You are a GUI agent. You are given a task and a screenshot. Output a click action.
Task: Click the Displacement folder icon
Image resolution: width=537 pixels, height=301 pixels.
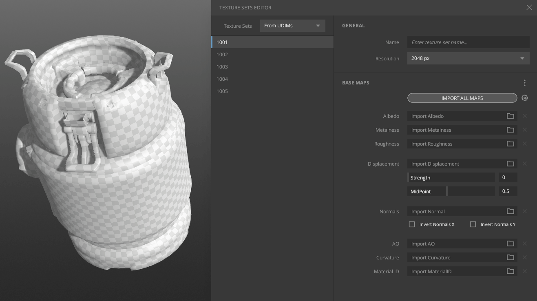point(510,164)
